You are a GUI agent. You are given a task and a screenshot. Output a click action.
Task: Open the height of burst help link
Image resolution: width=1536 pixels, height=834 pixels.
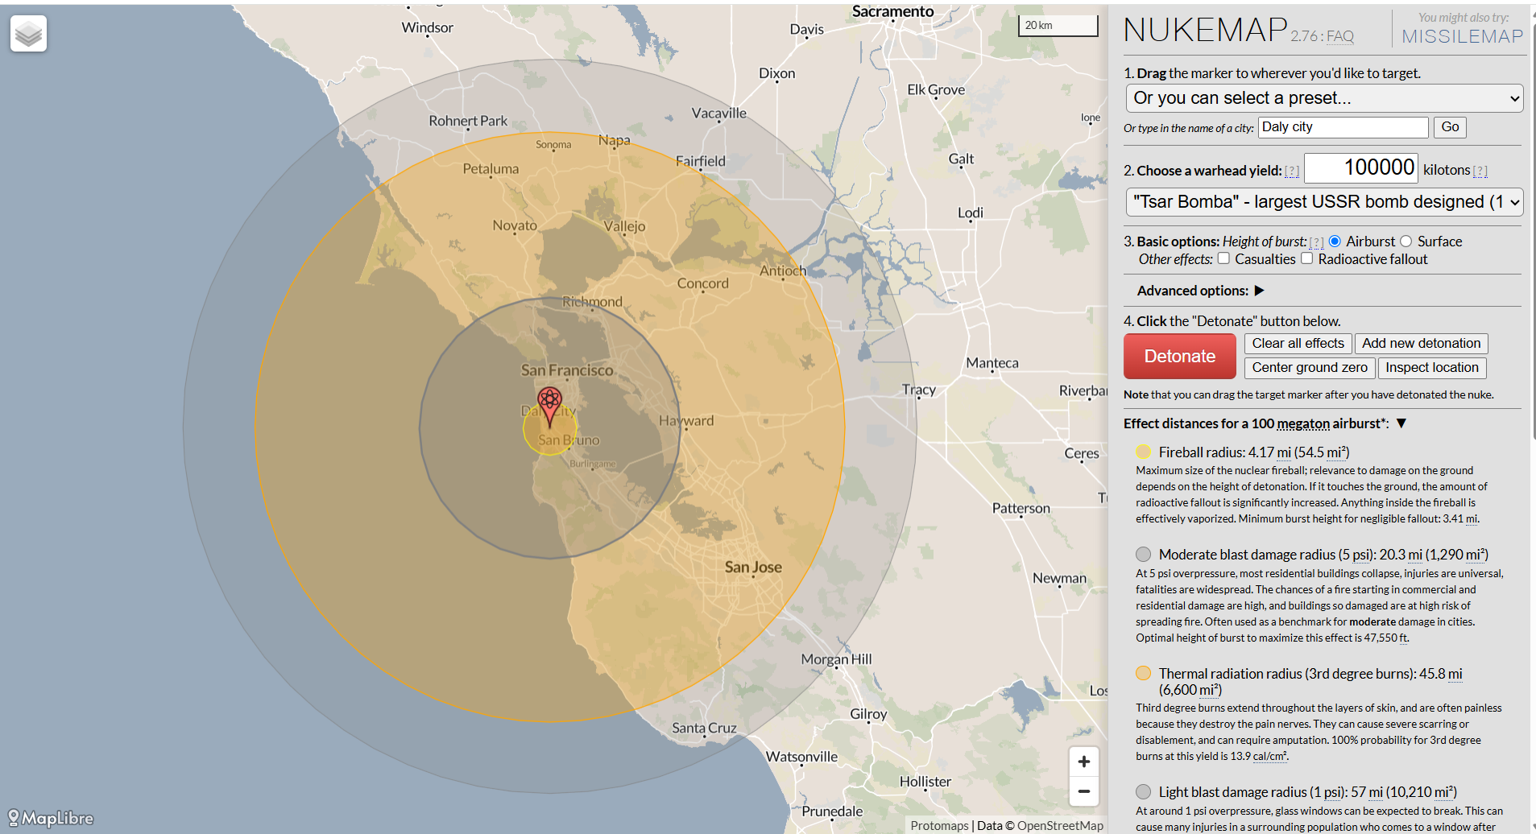pos(1317,242)
